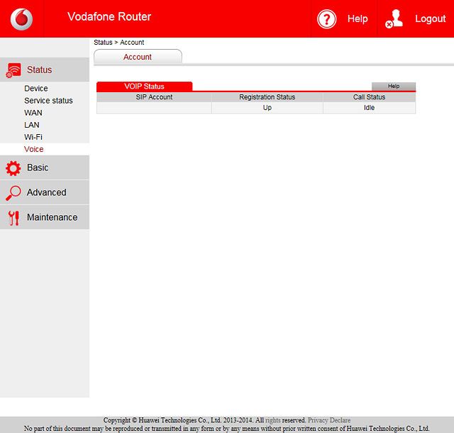454x433 pixels.
Task: Log out using the Logout link
Action: point(431,19)
